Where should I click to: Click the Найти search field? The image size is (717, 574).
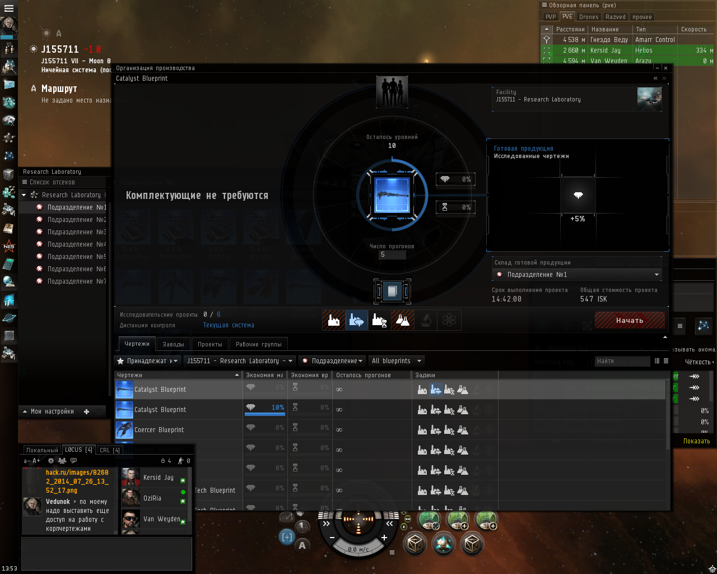pos(622,361)
